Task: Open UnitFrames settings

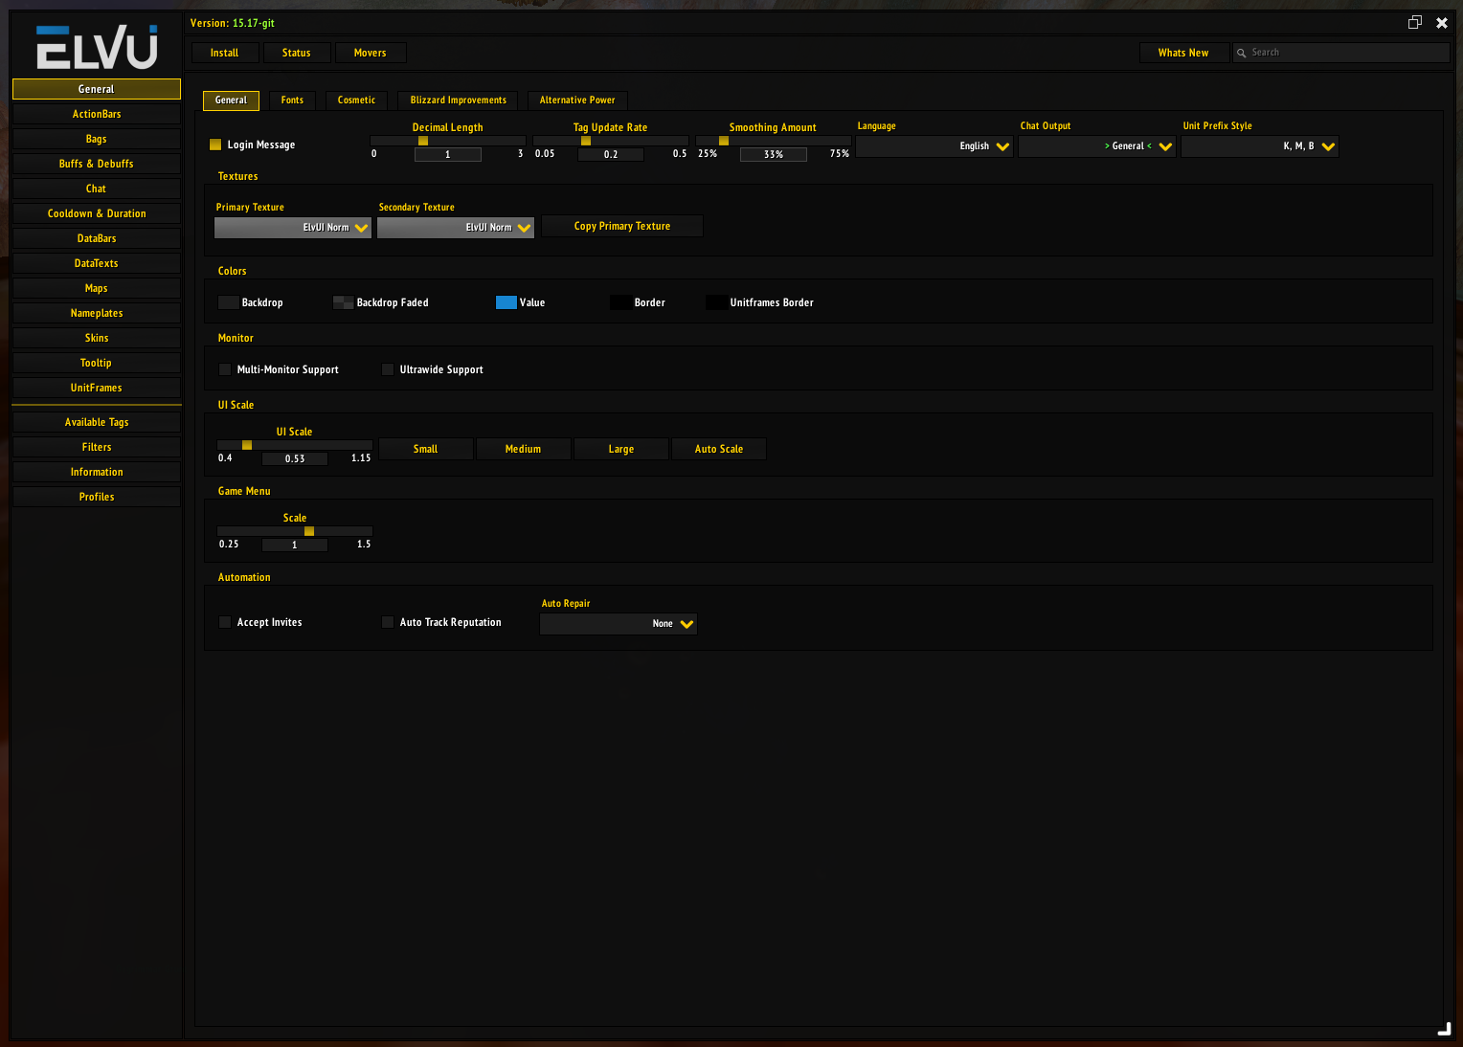Action: point(97,388)
